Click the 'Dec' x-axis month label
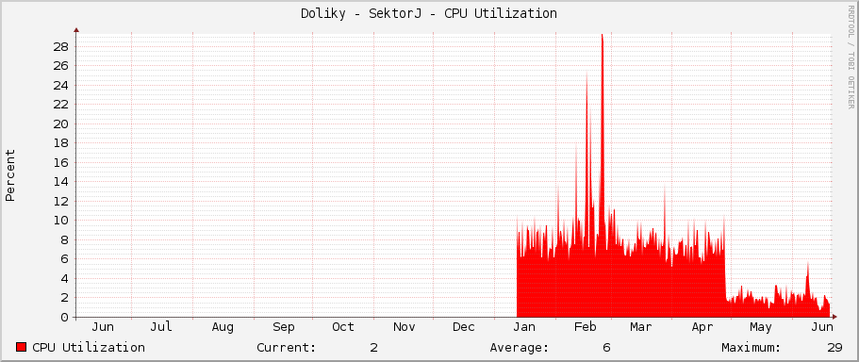This screenshot has width=859, height=362. click(x=464, y=327)
